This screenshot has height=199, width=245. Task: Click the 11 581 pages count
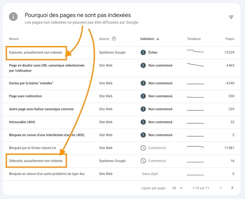click(x=229, y=148)
